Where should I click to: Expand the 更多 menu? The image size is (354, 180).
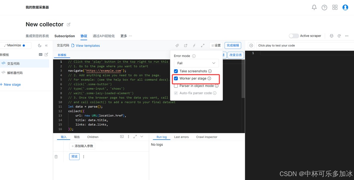(126, 36)
